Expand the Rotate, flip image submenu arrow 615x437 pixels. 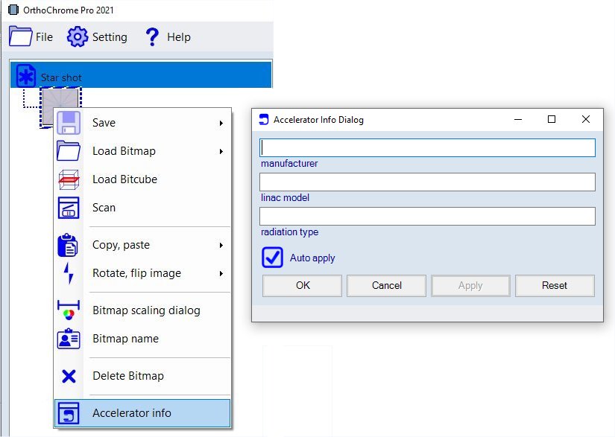(x=221, y=274)
